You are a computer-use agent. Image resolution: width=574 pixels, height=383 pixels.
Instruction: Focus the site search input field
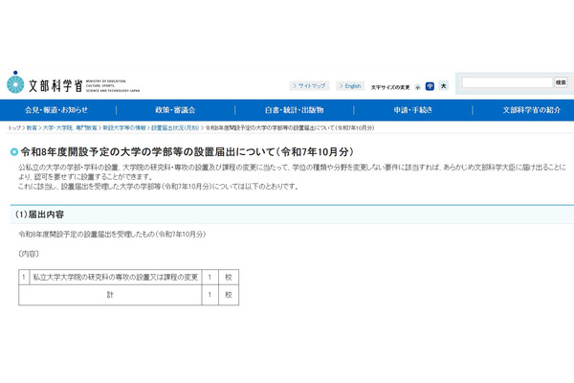[x=507, y=82]
